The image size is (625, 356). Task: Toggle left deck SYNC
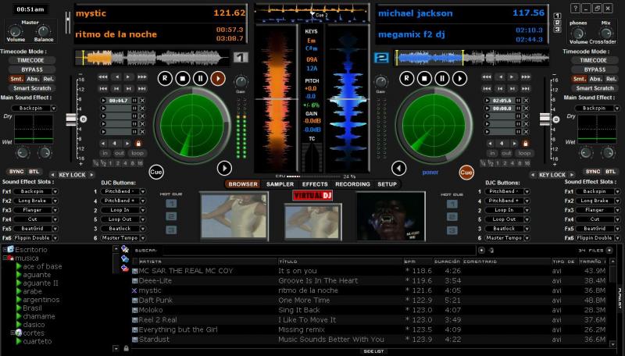(16, 172)
